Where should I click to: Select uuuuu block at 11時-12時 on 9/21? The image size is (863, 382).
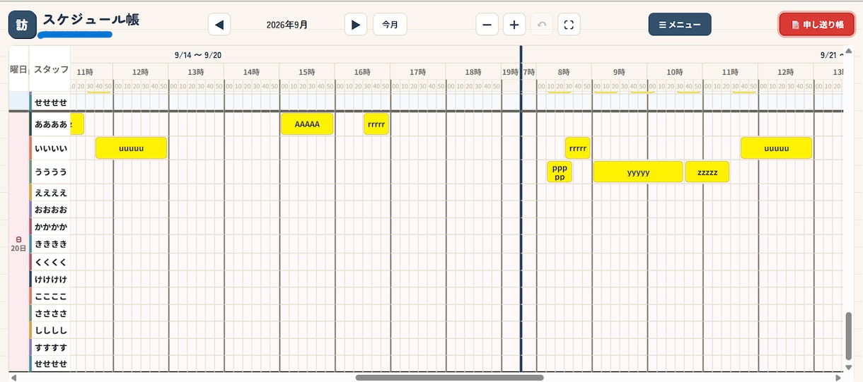[x=776, y=148]
